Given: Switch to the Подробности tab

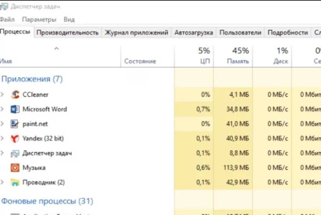Looking at the screenshot, I should [288, 33].
